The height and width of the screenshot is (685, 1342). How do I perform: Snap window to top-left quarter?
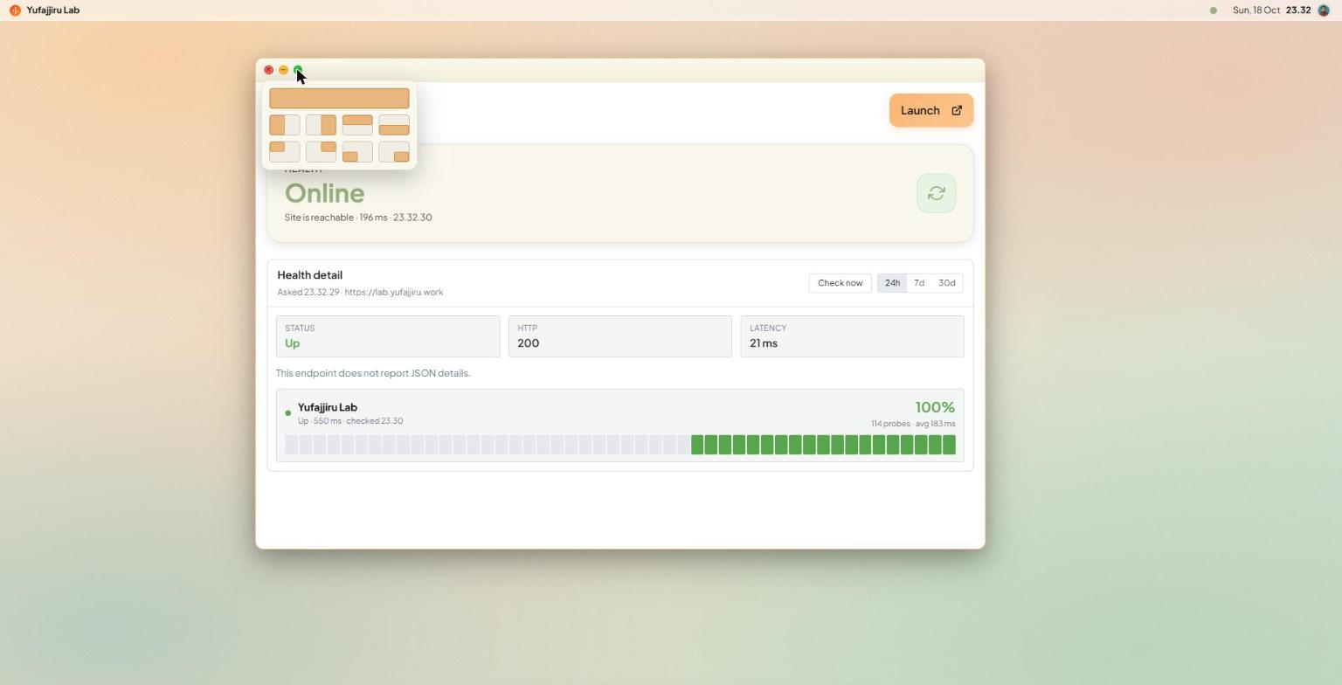click(x=284, y=152)
